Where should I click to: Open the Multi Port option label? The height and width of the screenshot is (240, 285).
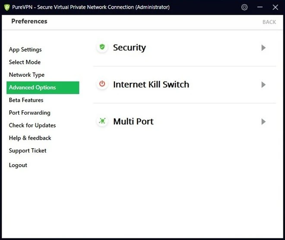133,122
